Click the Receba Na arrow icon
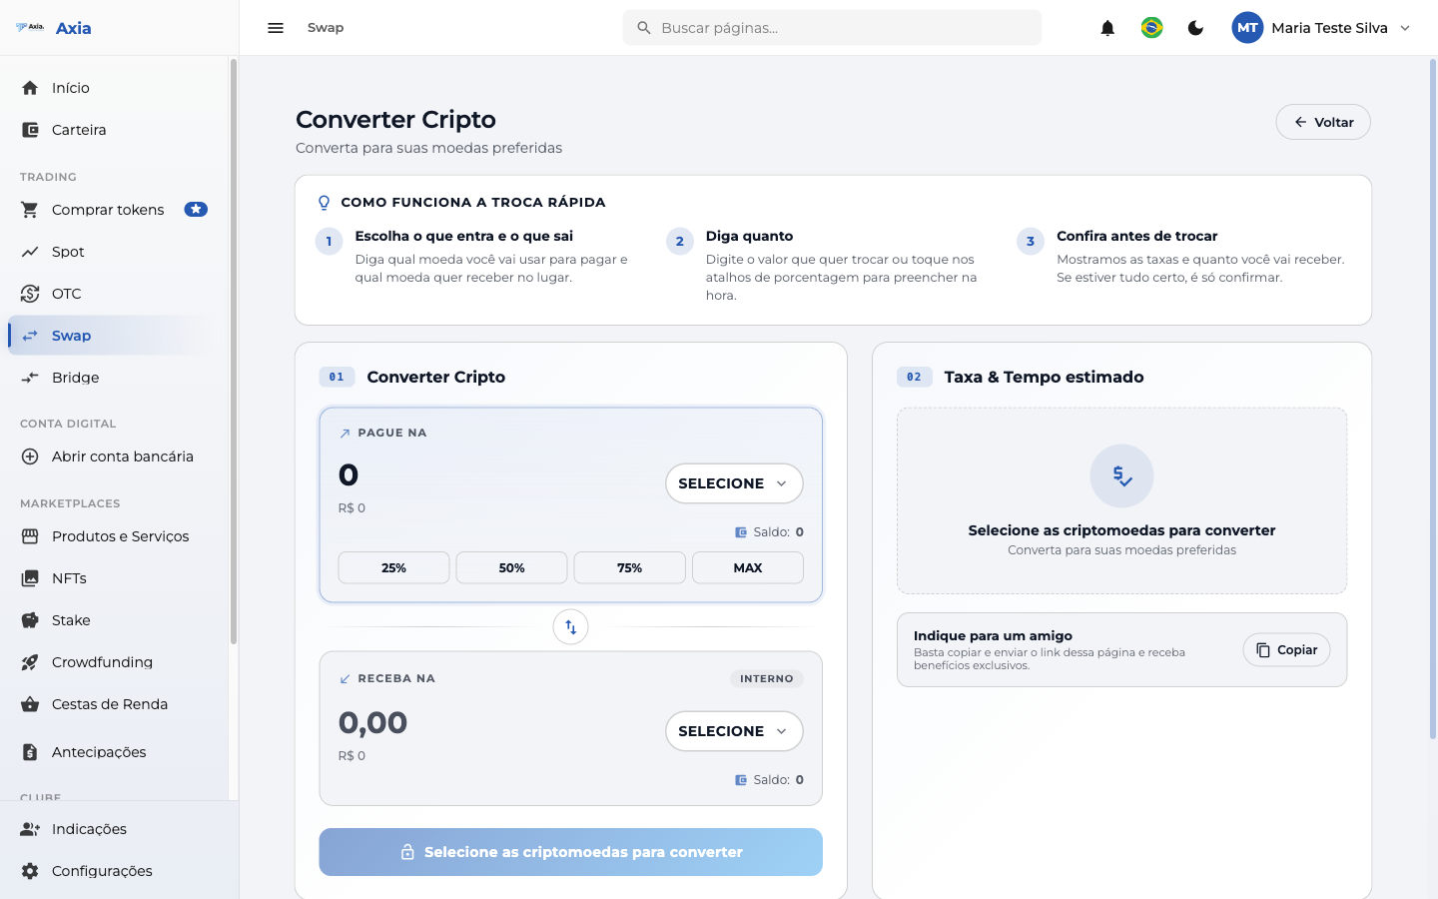 click(345, 679)
